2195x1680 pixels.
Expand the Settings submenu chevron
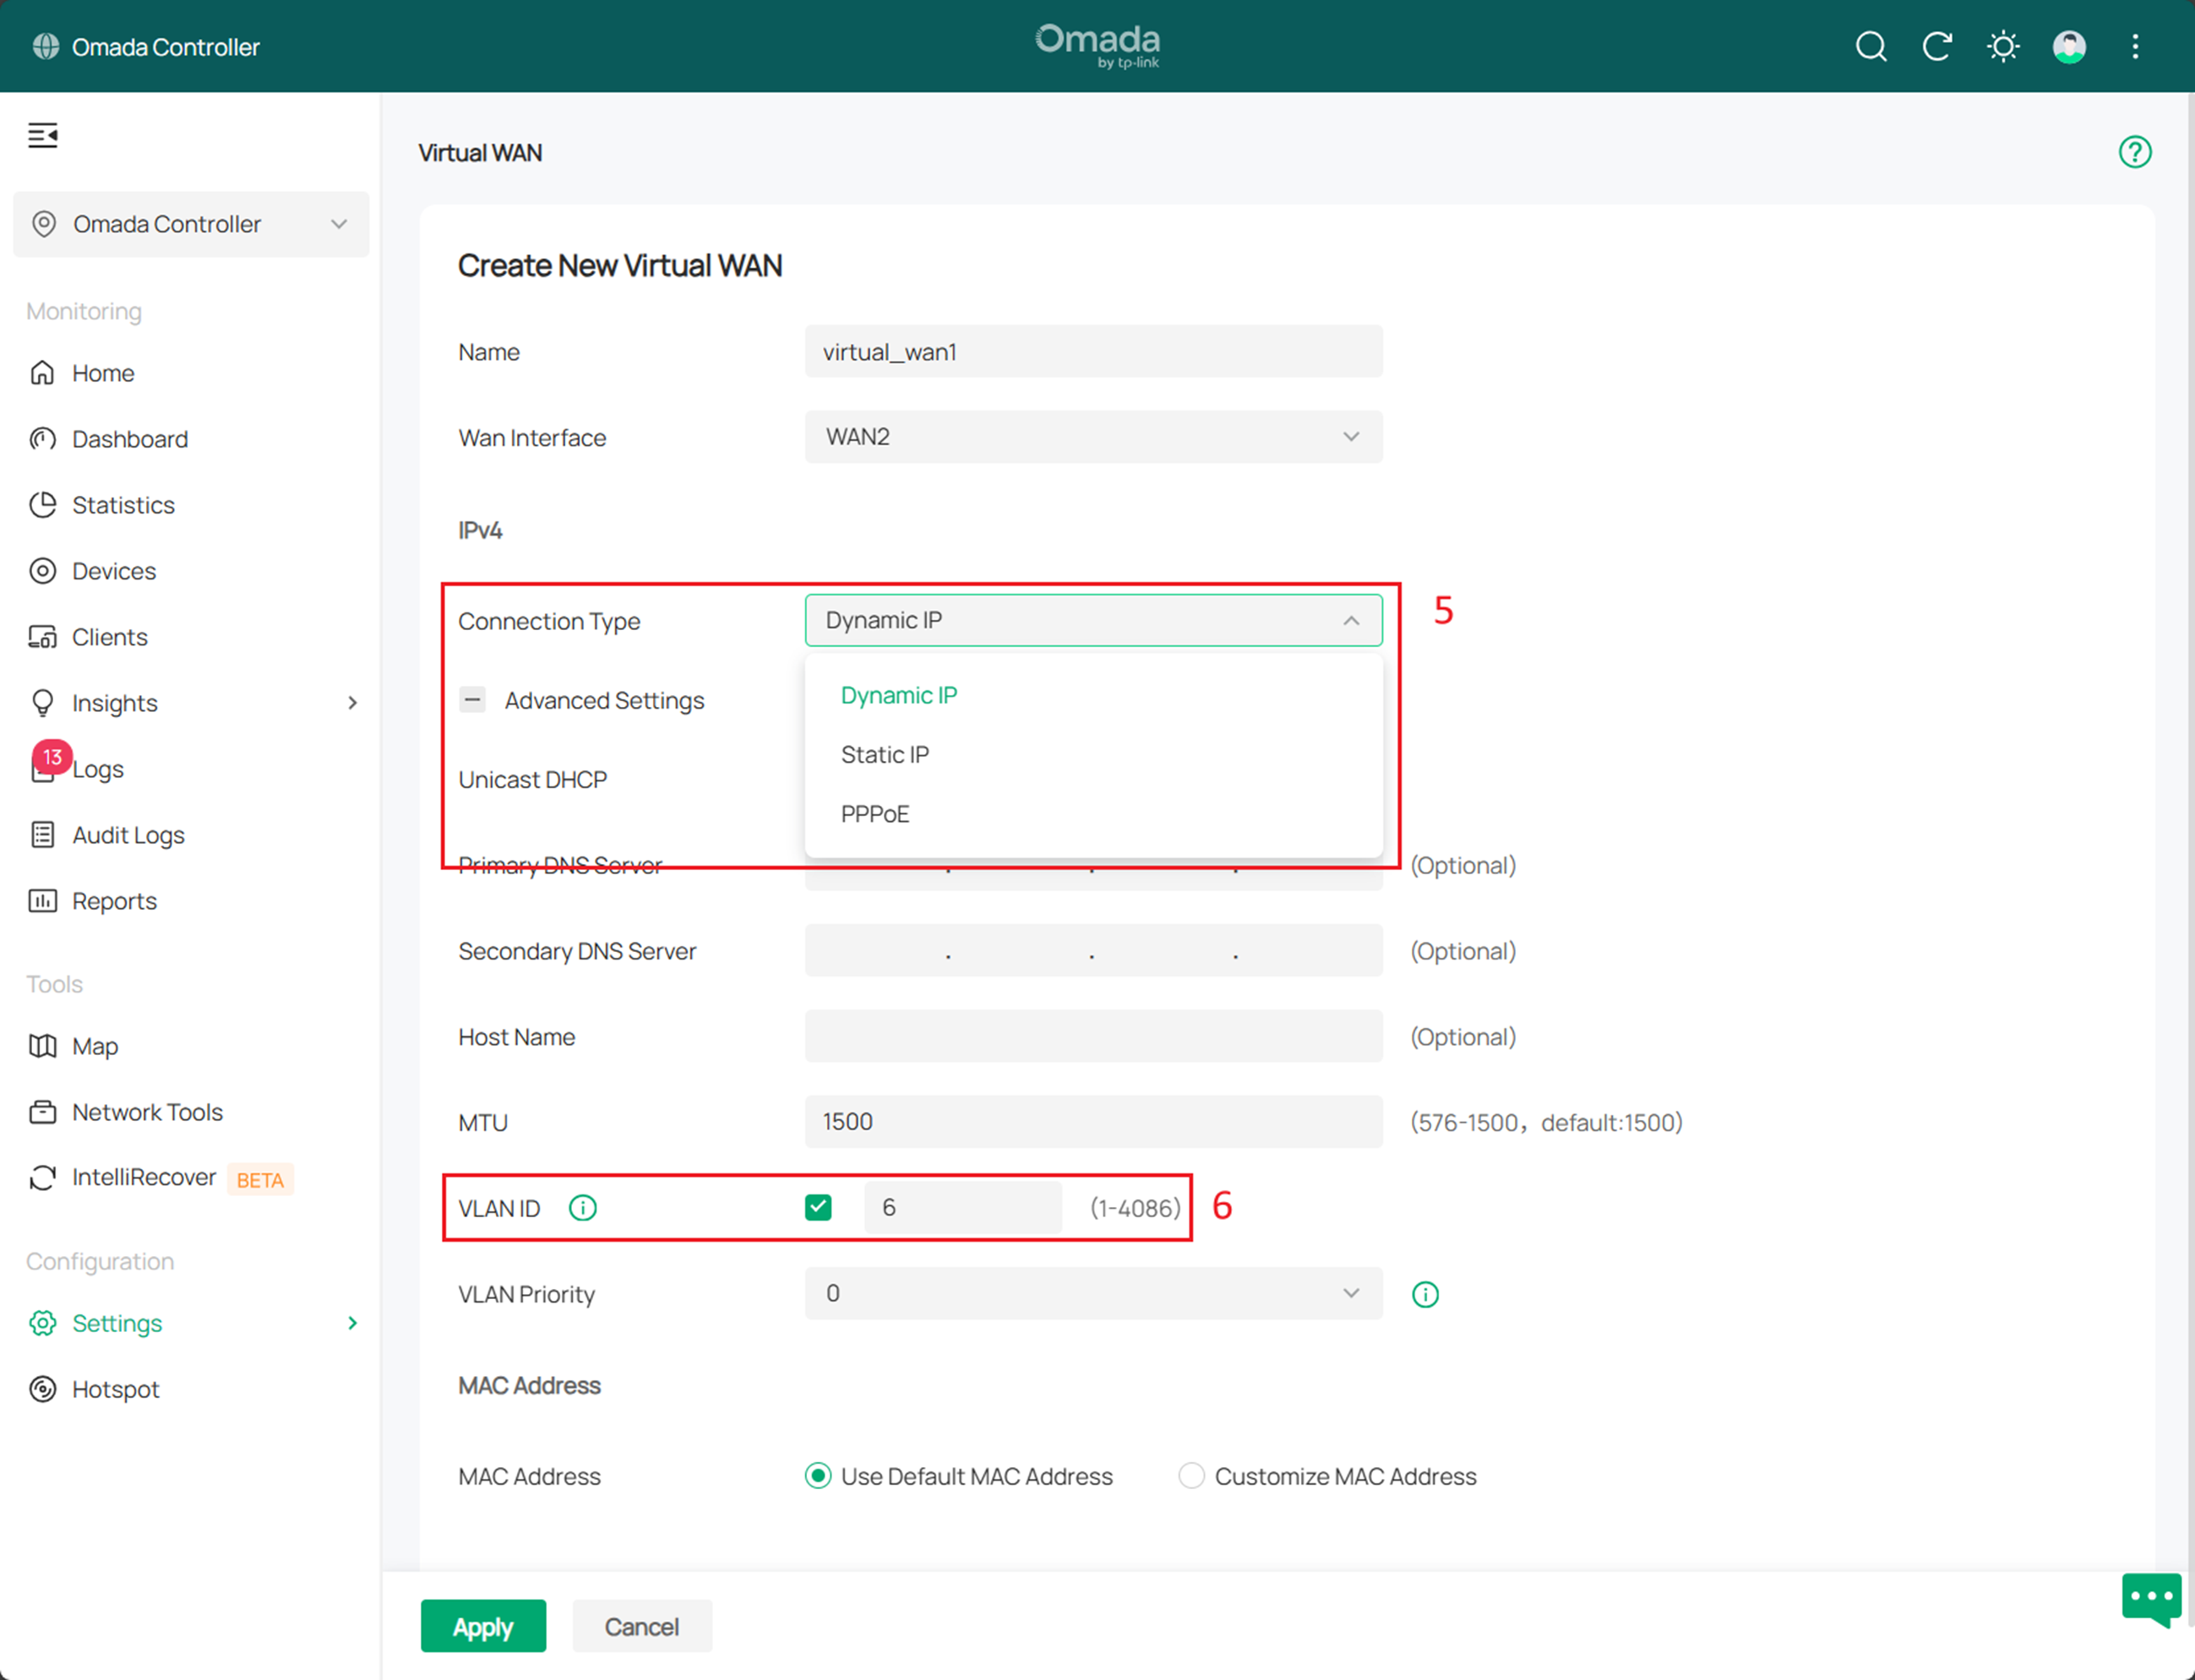click(352, 1323)
